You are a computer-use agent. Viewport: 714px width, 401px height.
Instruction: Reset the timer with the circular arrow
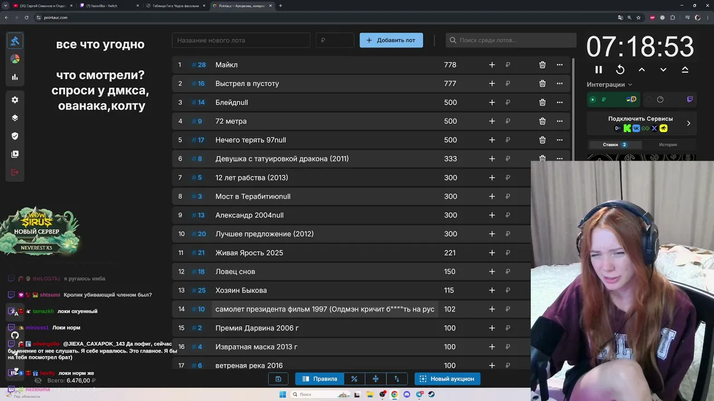(x=620, y=70)
